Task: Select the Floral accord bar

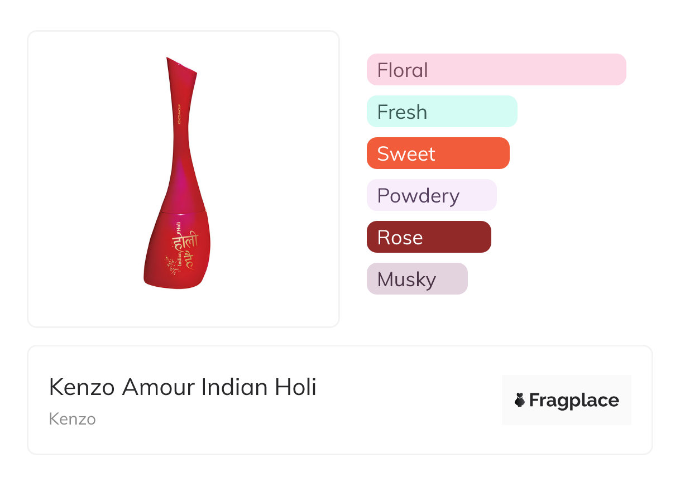Action: [x=496, y=70]
